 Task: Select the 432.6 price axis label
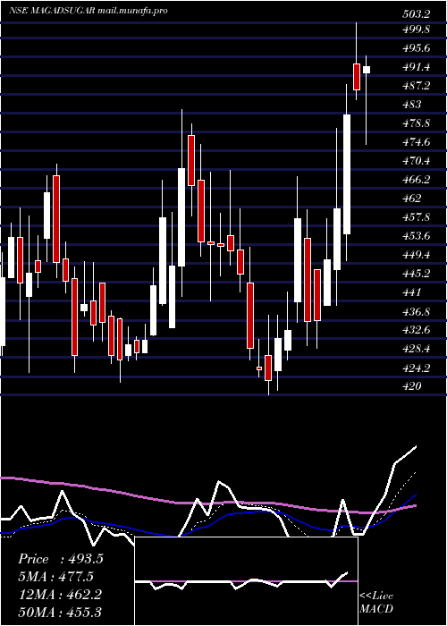417,330
